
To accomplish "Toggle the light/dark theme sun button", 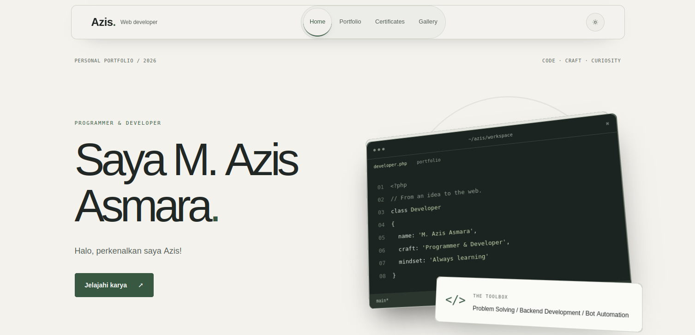I will click(x=595, y=22).
